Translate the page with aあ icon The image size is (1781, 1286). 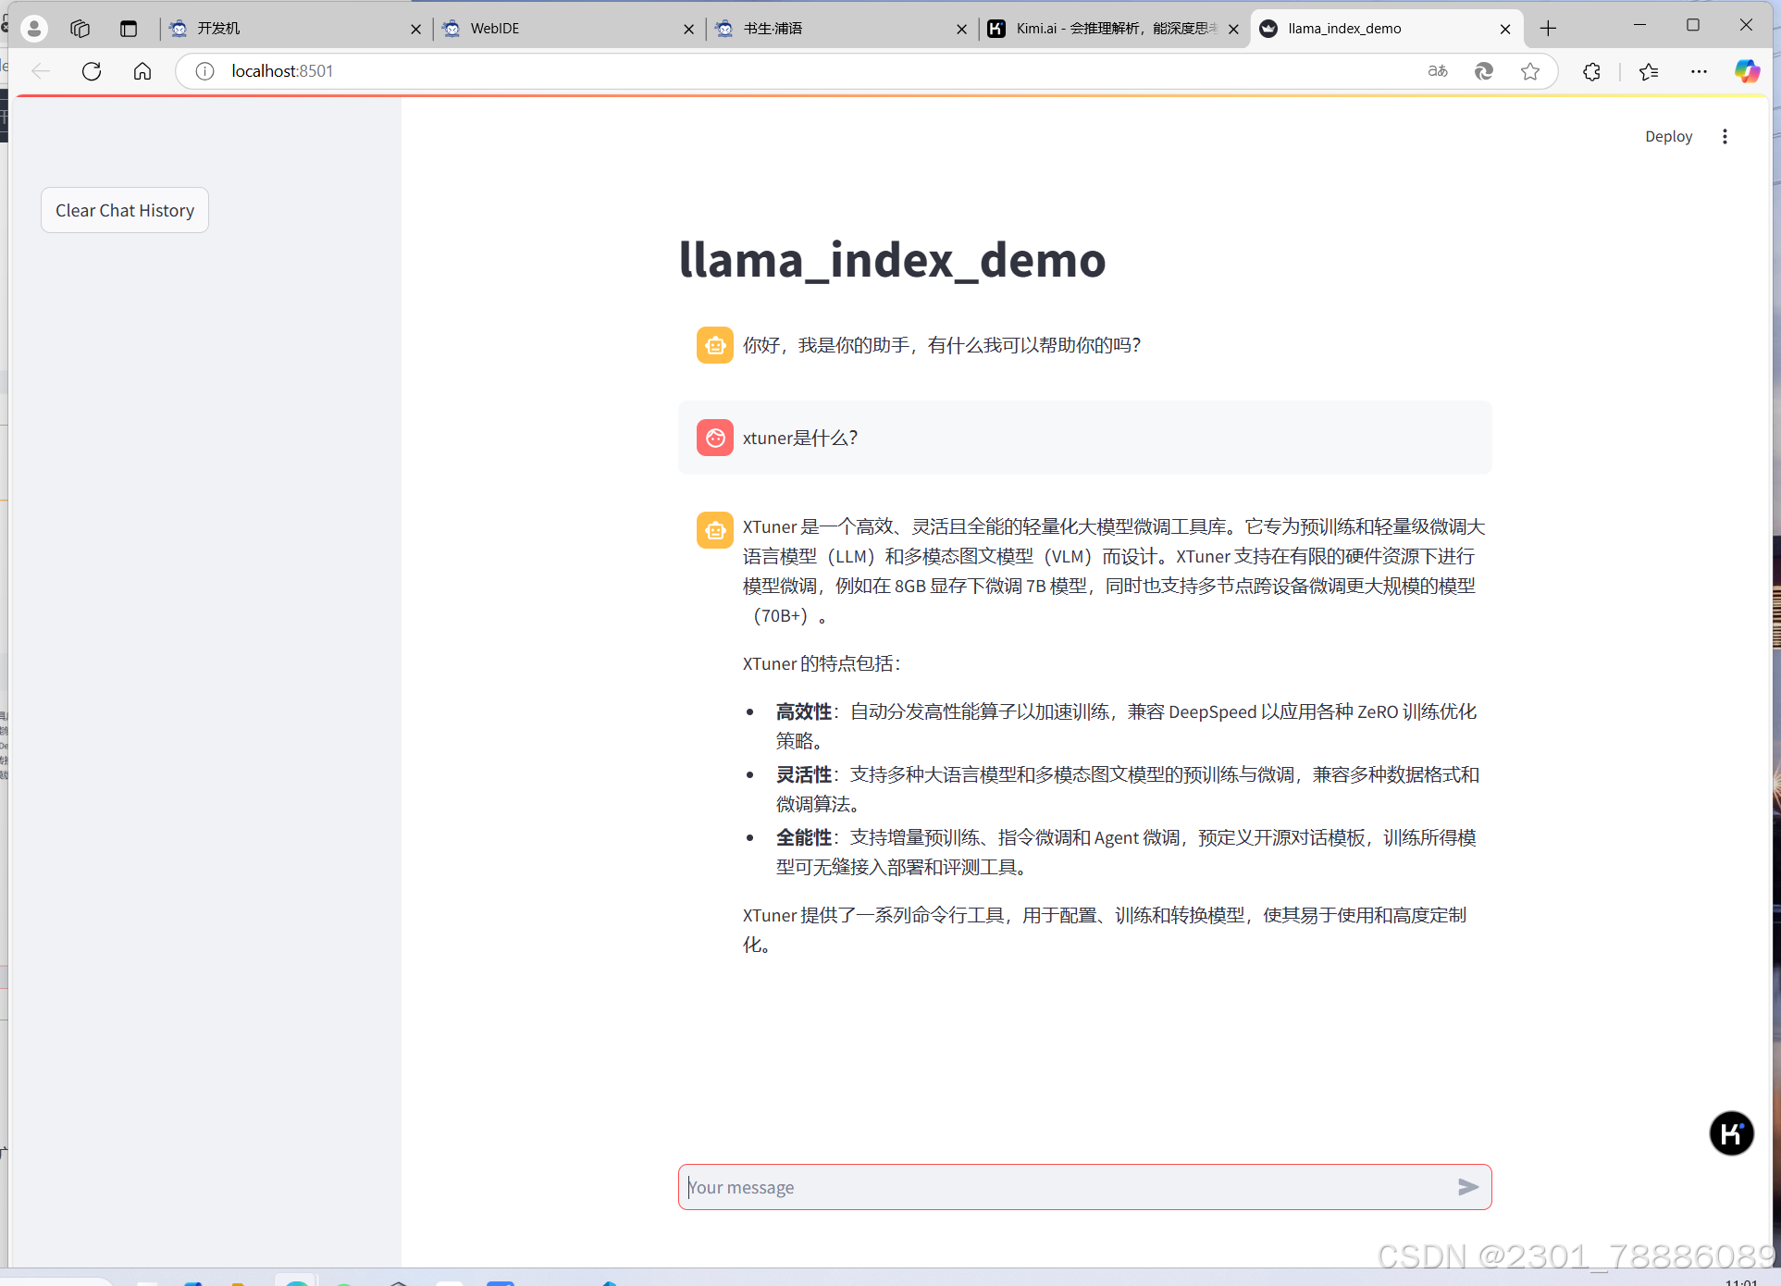[1437, 71]
